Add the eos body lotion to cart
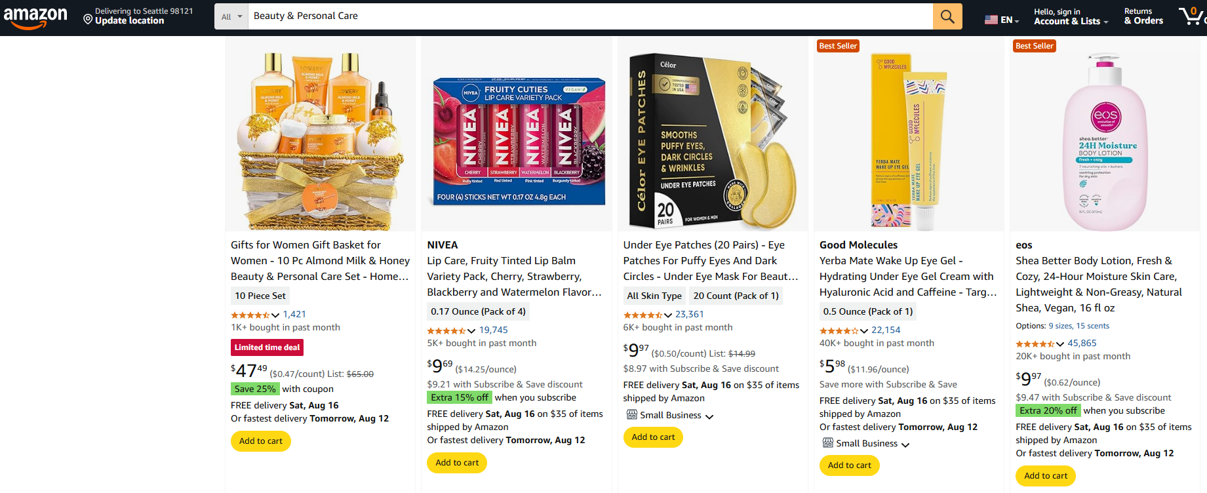 click(x=1045, y=476)
